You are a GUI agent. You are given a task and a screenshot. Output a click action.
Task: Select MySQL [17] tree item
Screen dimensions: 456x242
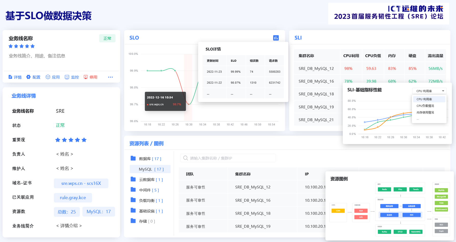tap(150, 169)
